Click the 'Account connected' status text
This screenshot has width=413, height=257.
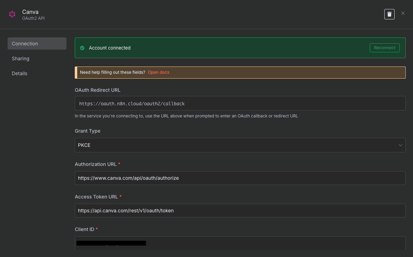tap(110, 48)
